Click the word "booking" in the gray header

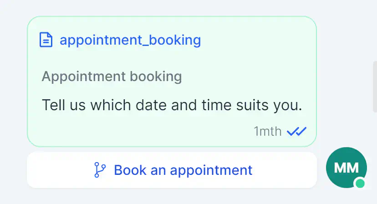156,77
